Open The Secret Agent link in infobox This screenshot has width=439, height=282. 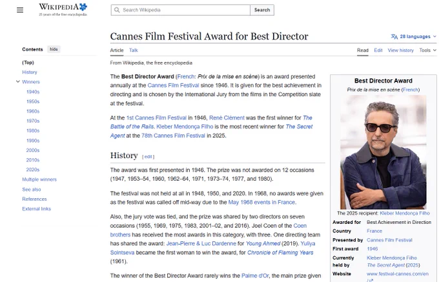click(x=386, y=265)
